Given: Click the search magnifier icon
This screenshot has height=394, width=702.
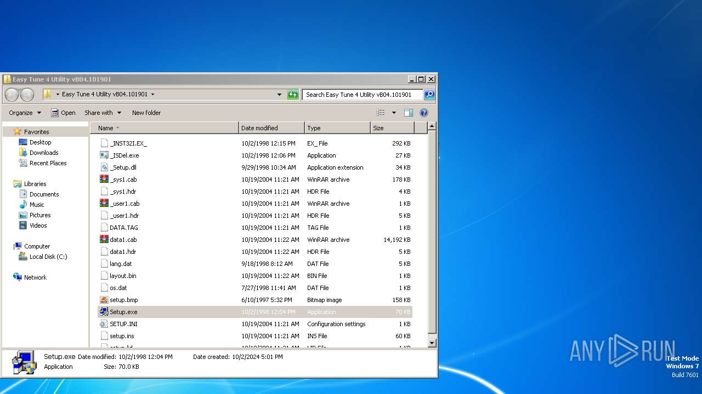Looking at the screenshot, I should click(429, 95).
